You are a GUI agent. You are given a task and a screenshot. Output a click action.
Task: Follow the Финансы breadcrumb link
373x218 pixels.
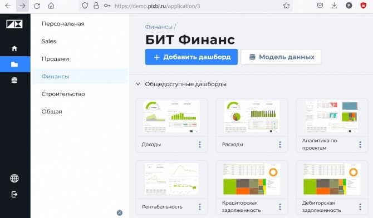click(x=159, y=27)
